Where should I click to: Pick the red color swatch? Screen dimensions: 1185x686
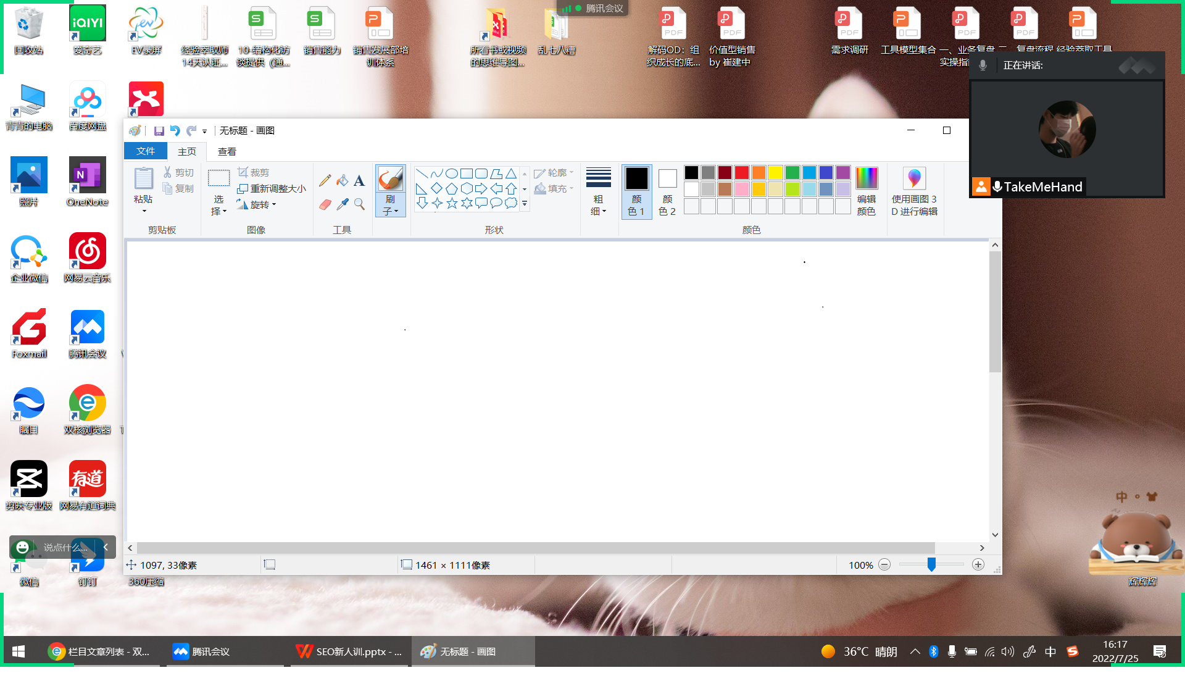pyautogui.click(x=742, y=173)
